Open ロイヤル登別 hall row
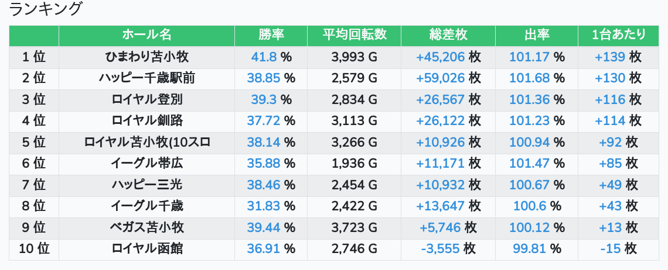Viewport: 668px width, 270px height. pos(146,99)
